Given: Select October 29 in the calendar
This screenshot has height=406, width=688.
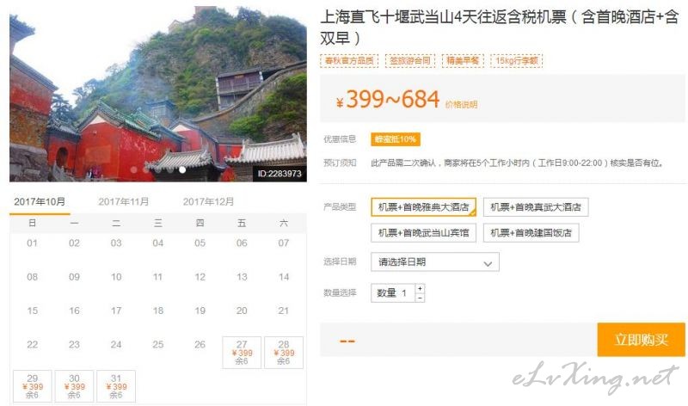Looking at the screenshot, I should click(33, 386).
